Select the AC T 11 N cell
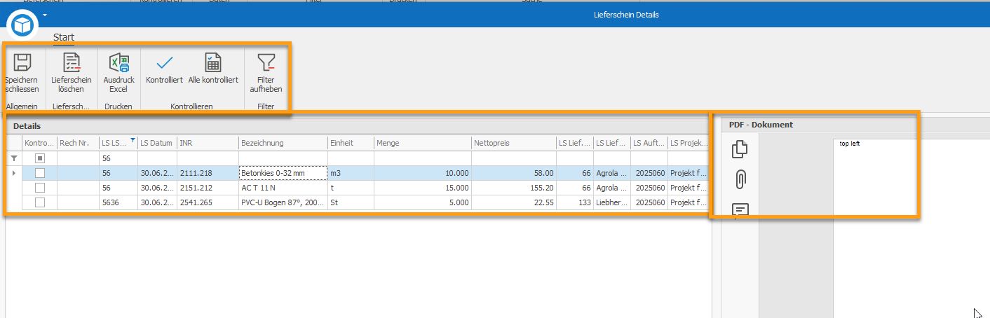 coord(283,188)
